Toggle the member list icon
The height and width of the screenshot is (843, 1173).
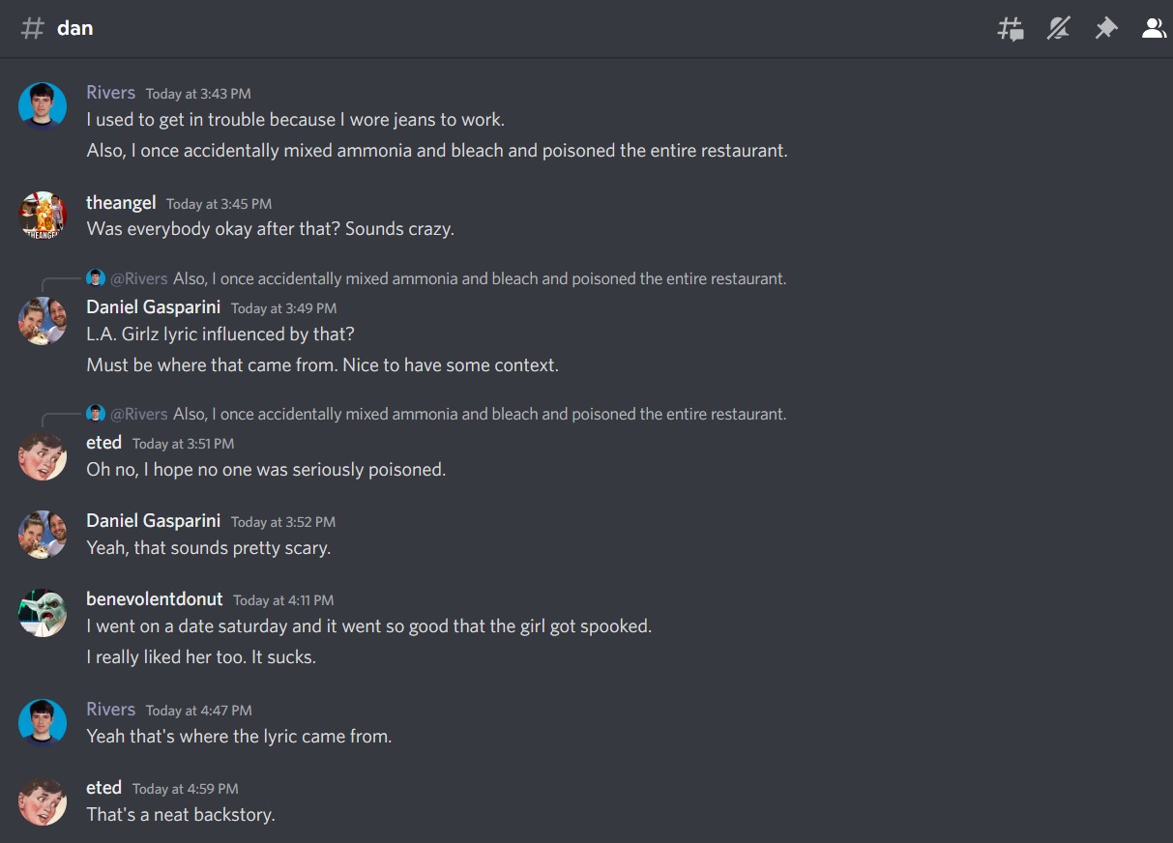tap(1154, 28)
